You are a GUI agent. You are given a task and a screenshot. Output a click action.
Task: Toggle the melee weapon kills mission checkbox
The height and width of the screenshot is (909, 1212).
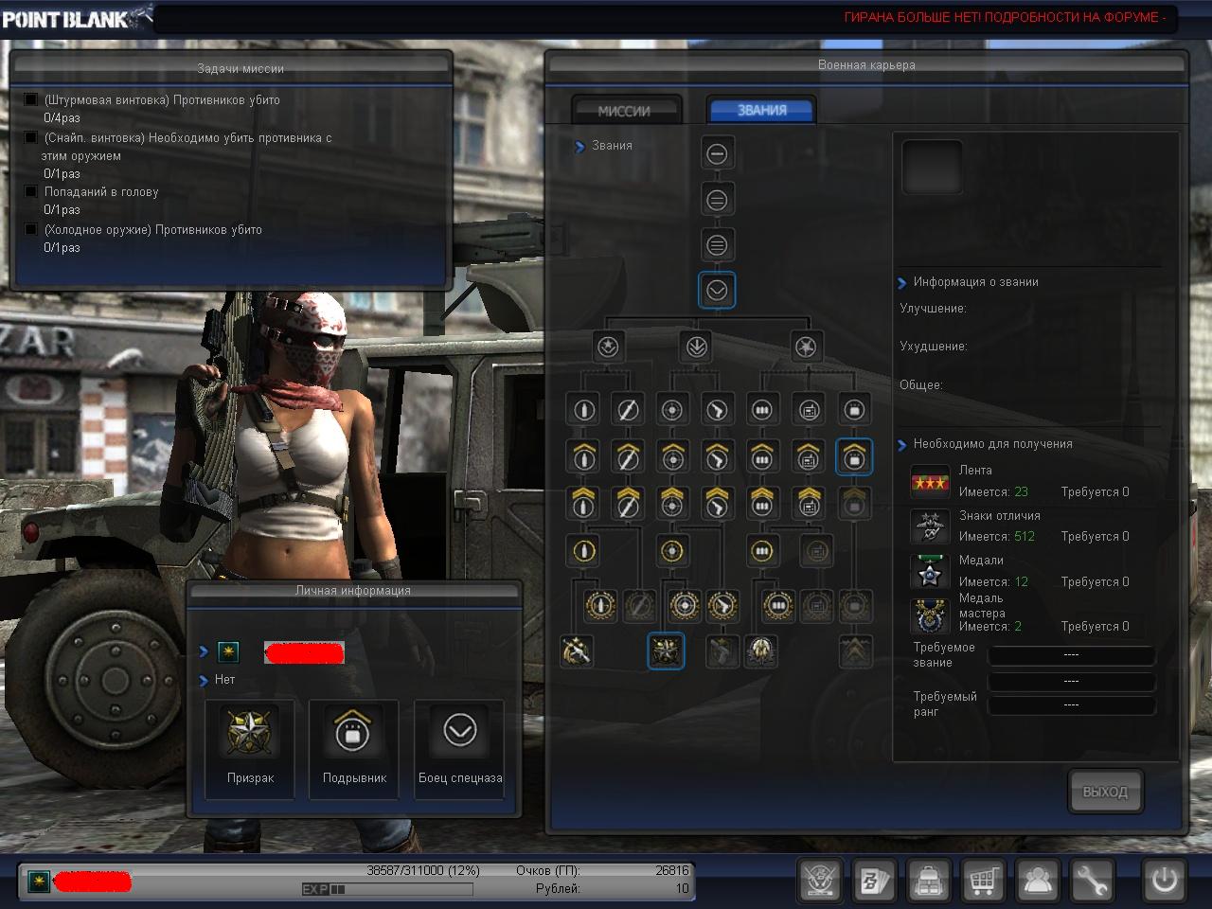[30, 229]
